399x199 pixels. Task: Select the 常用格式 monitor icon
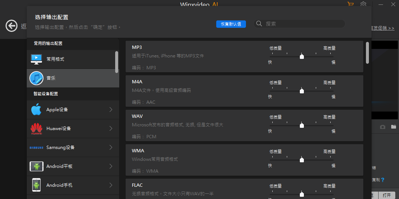coord(36,59)
